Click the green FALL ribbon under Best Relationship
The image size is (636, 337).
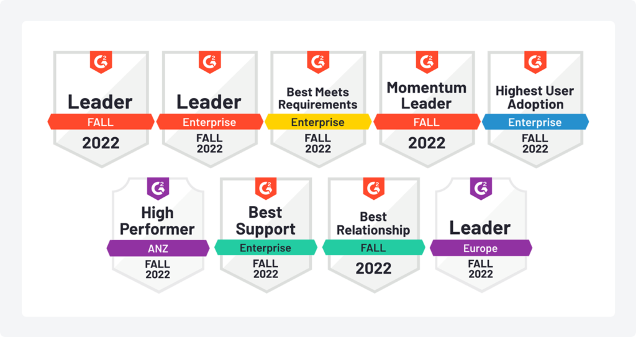coord(373,248)
